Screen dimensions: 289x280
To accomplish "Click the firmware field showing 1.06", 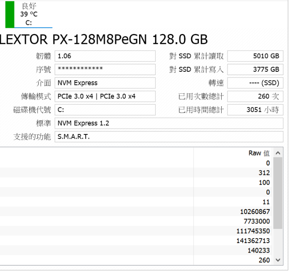I will point(105,56).
